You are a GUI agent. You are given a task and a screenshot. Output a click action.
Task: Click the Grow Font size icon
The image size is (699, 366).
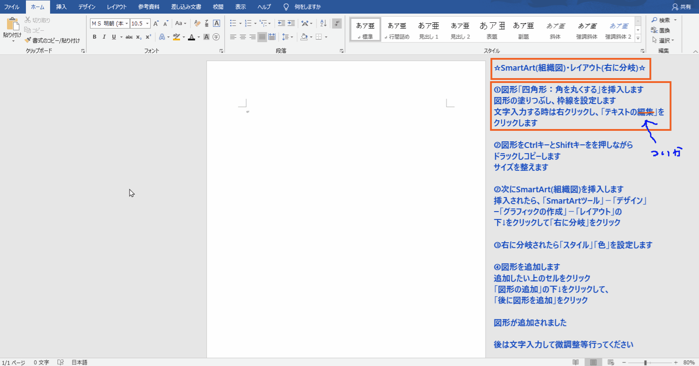click(156, 23)
